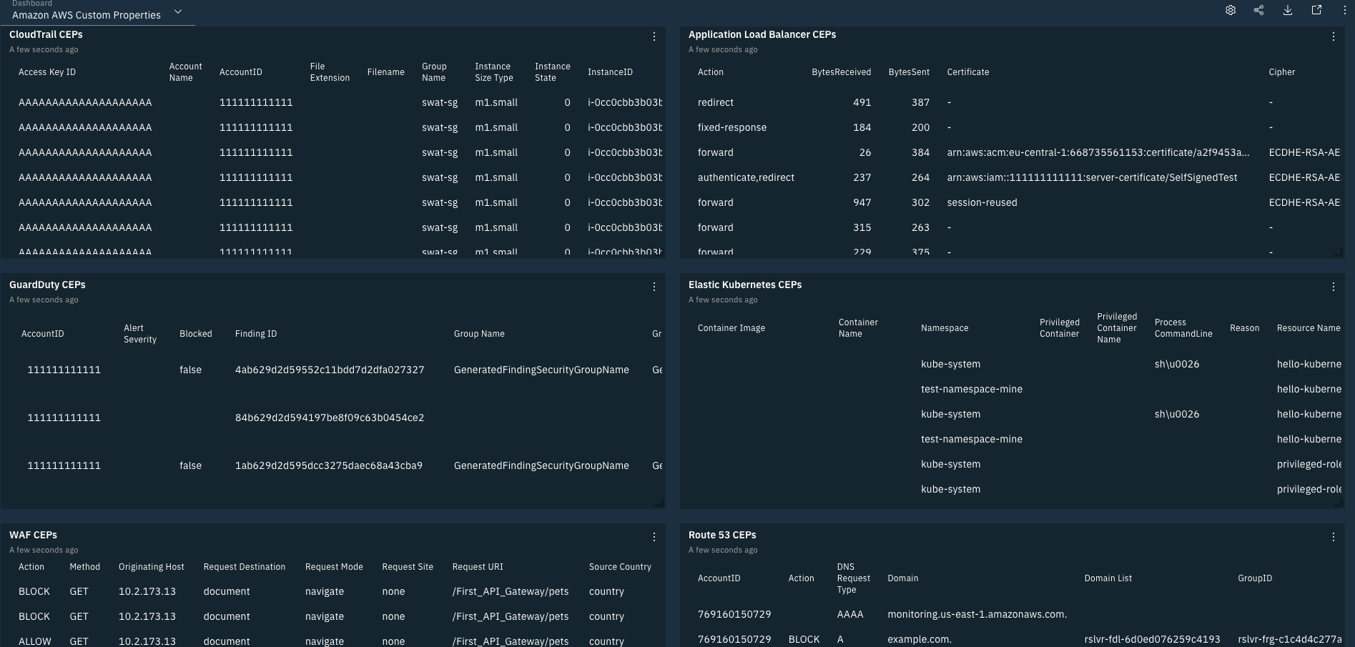1355x647 pixels.
Task: Click the download dashboard icon
Action: tap(1287, 10)
